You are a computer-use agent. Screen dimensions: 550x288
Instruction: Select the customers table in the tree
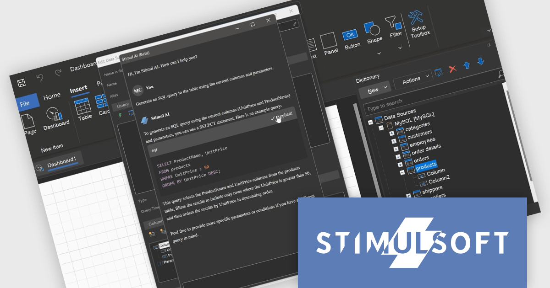point(420,136)
